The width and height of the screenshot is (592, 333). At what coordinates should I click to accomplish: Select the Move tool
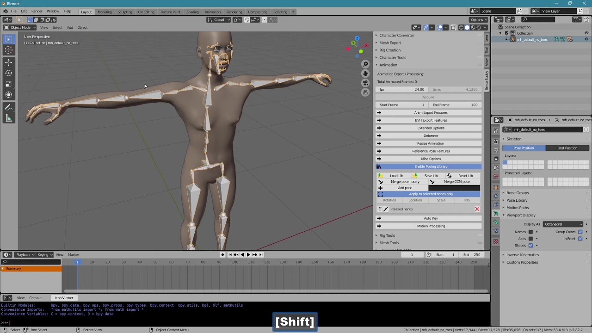tap(9, 62)
